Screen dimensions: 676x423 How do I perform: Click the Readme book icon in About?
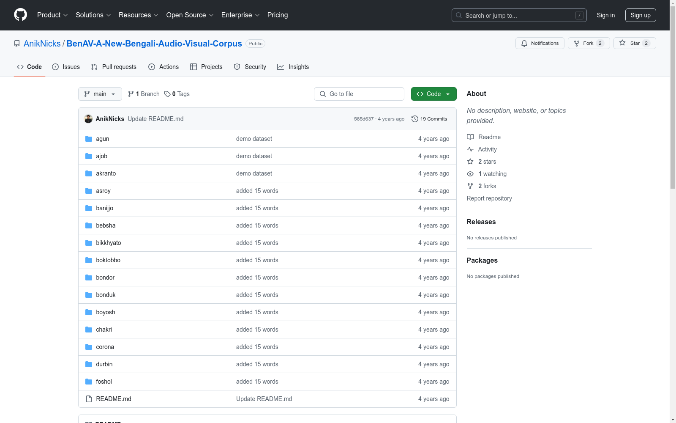coord(470,137)
